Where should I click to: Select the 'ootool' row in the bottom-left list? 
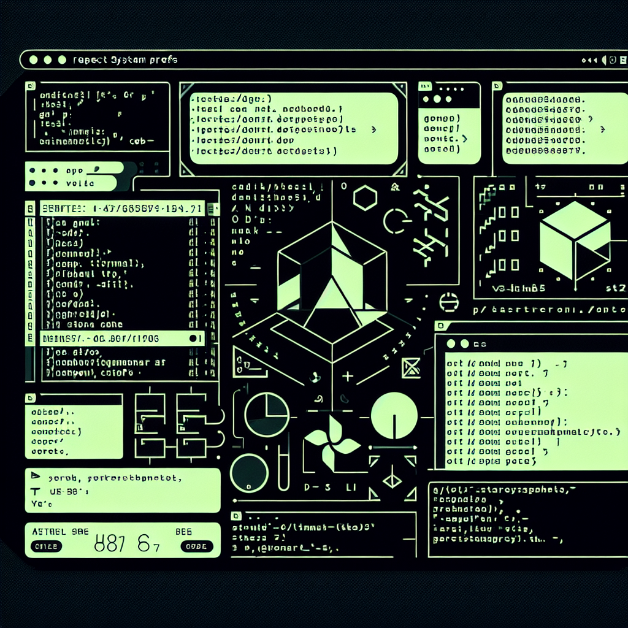tap(53, 412)
